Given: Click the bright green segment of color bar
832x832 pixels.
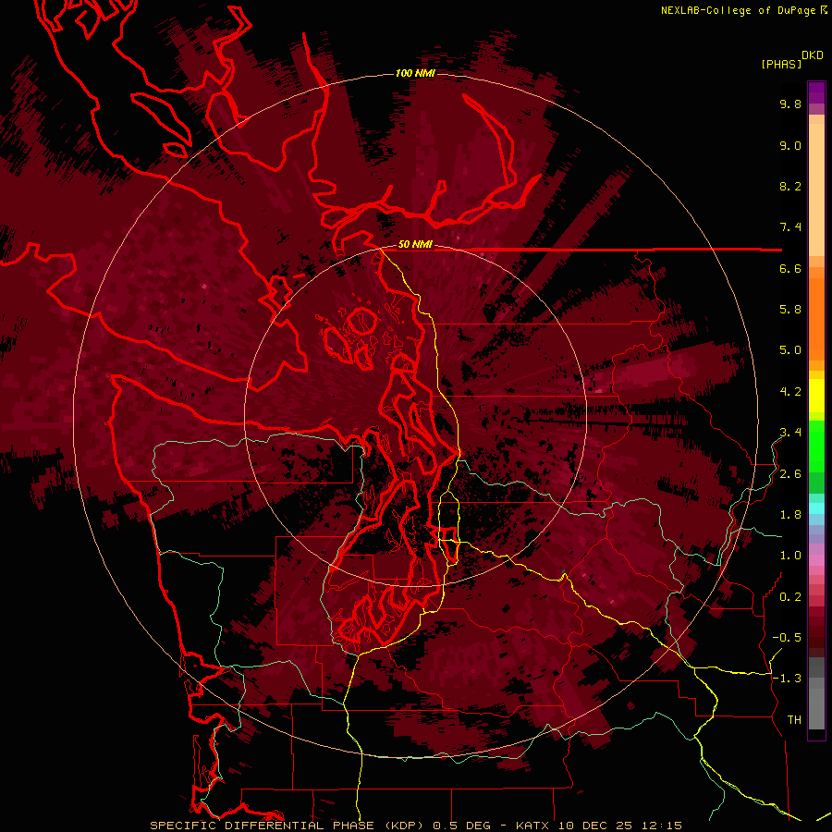Looking at the screenshot, I should 816,446.
